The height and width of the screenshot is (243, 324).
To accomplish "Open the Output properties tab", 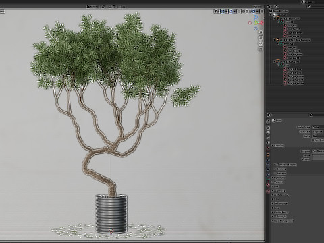I will [268, 132].
